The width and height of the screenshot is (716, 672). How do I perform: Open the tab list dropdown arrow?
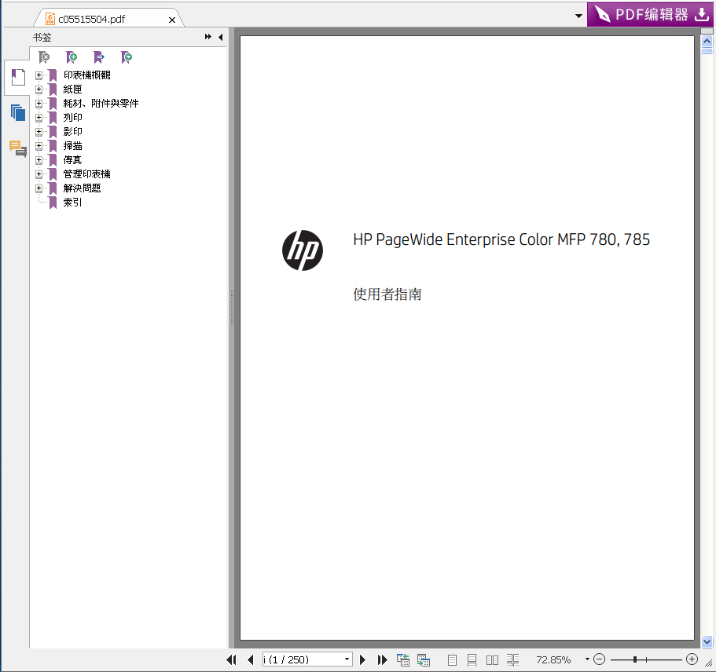coord(578,16)
